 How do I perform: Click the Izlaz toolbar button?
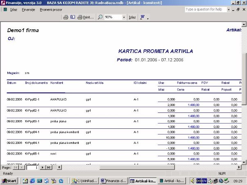coord(132,18)
